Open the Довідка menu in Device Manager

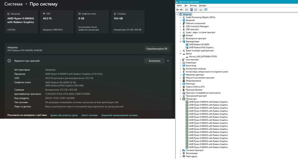203,5
